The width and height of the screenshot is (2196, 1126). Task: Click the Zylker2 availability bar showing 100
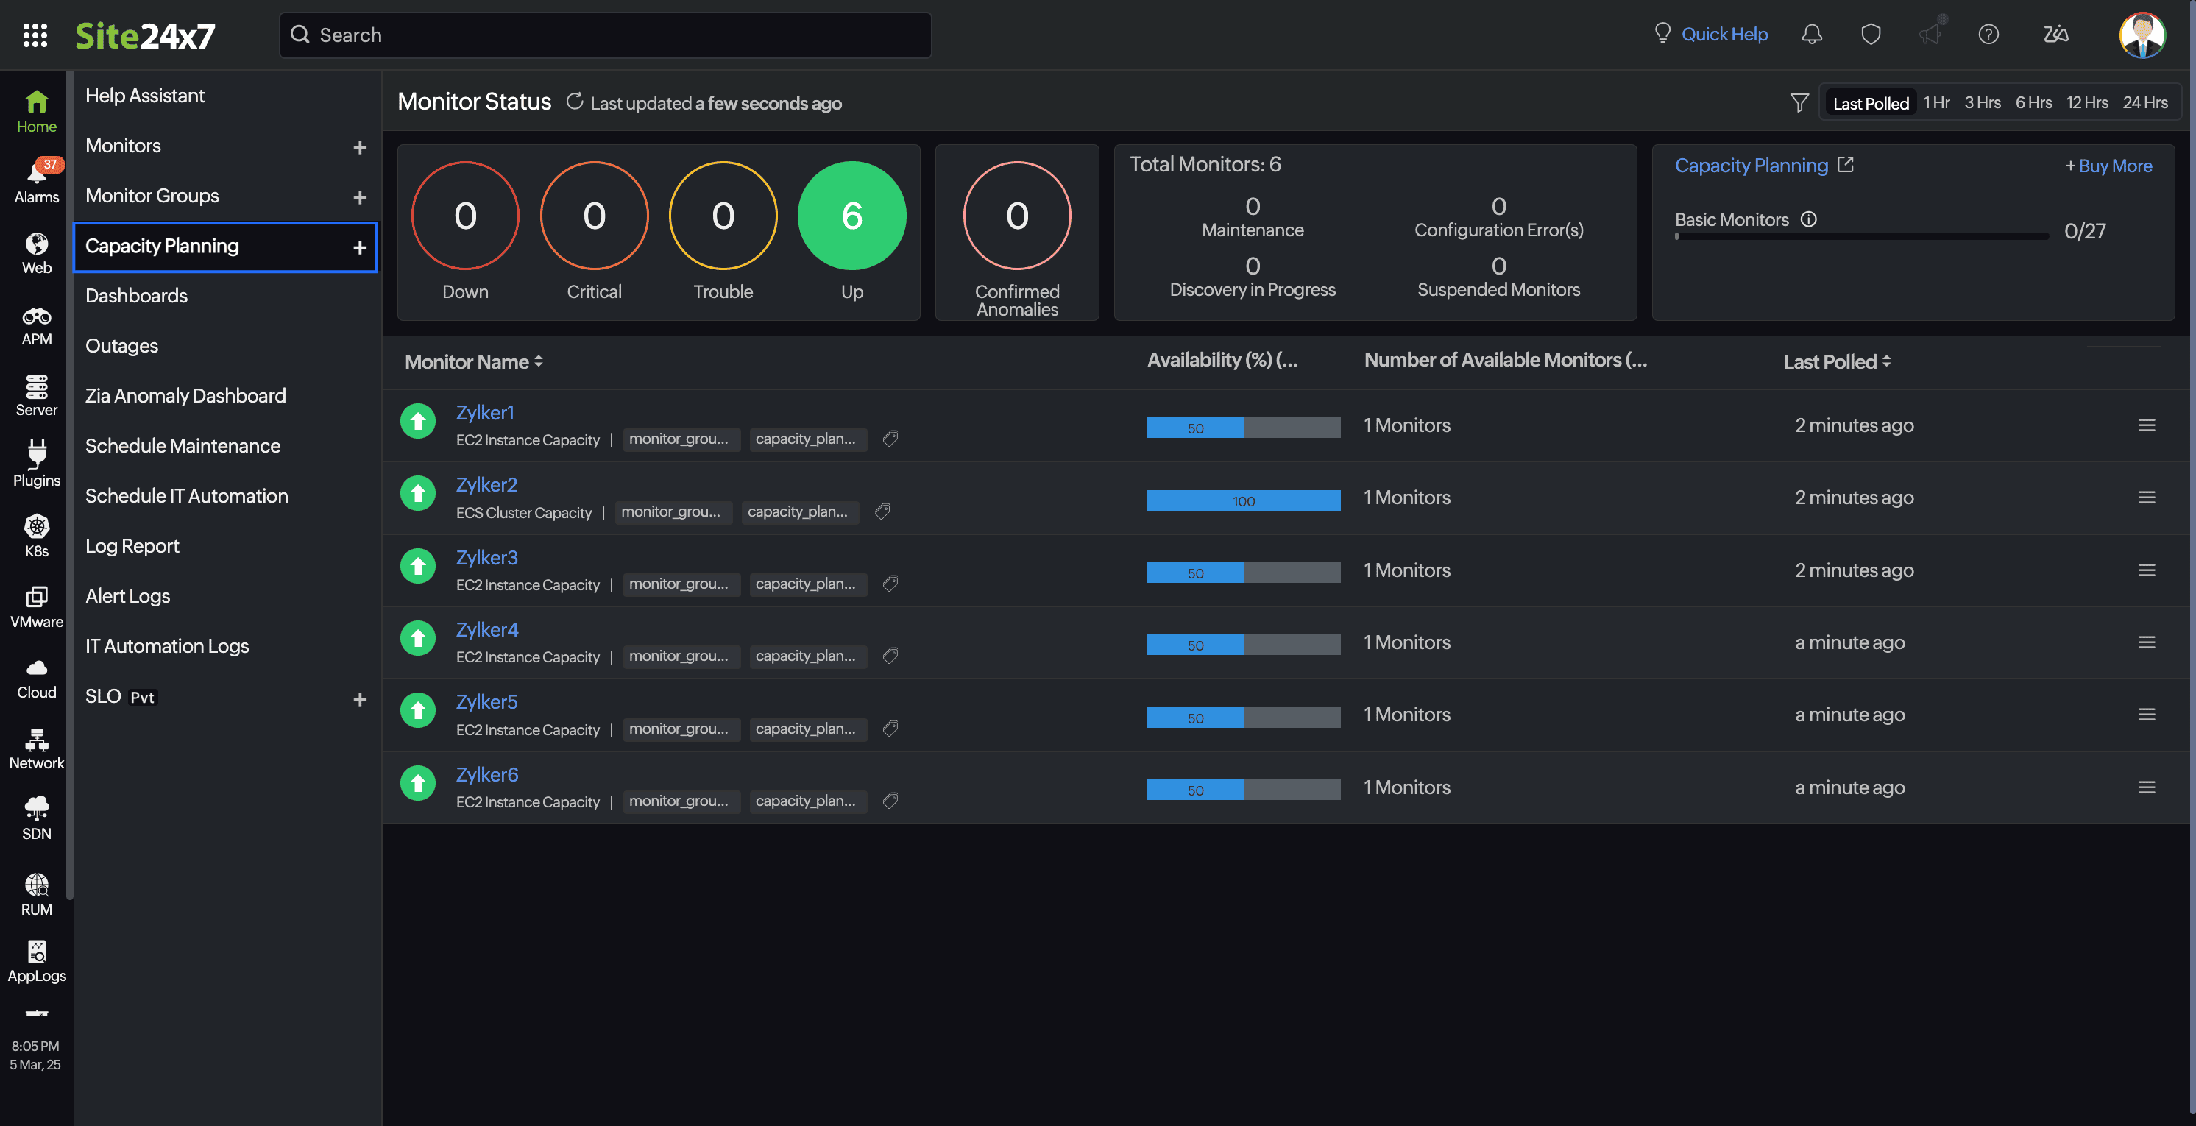(1243, 501)
